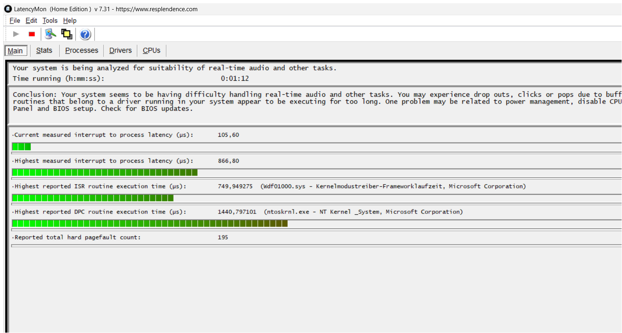Open the blue question mark help icon
The width and height of the screenshot is (622, 333).
(x=85, y=34)
